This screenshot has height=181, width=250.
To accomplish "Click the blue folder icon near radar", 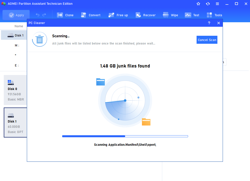I will (x=101, y=82).
